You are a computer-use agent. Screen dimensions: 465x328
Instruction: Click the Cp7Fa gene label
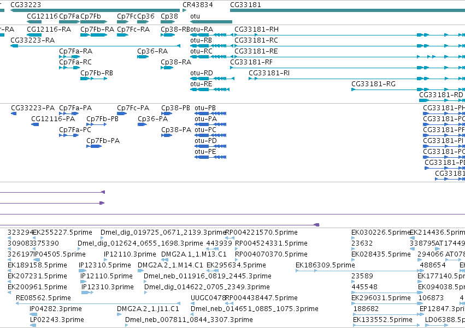click(69, 16)
